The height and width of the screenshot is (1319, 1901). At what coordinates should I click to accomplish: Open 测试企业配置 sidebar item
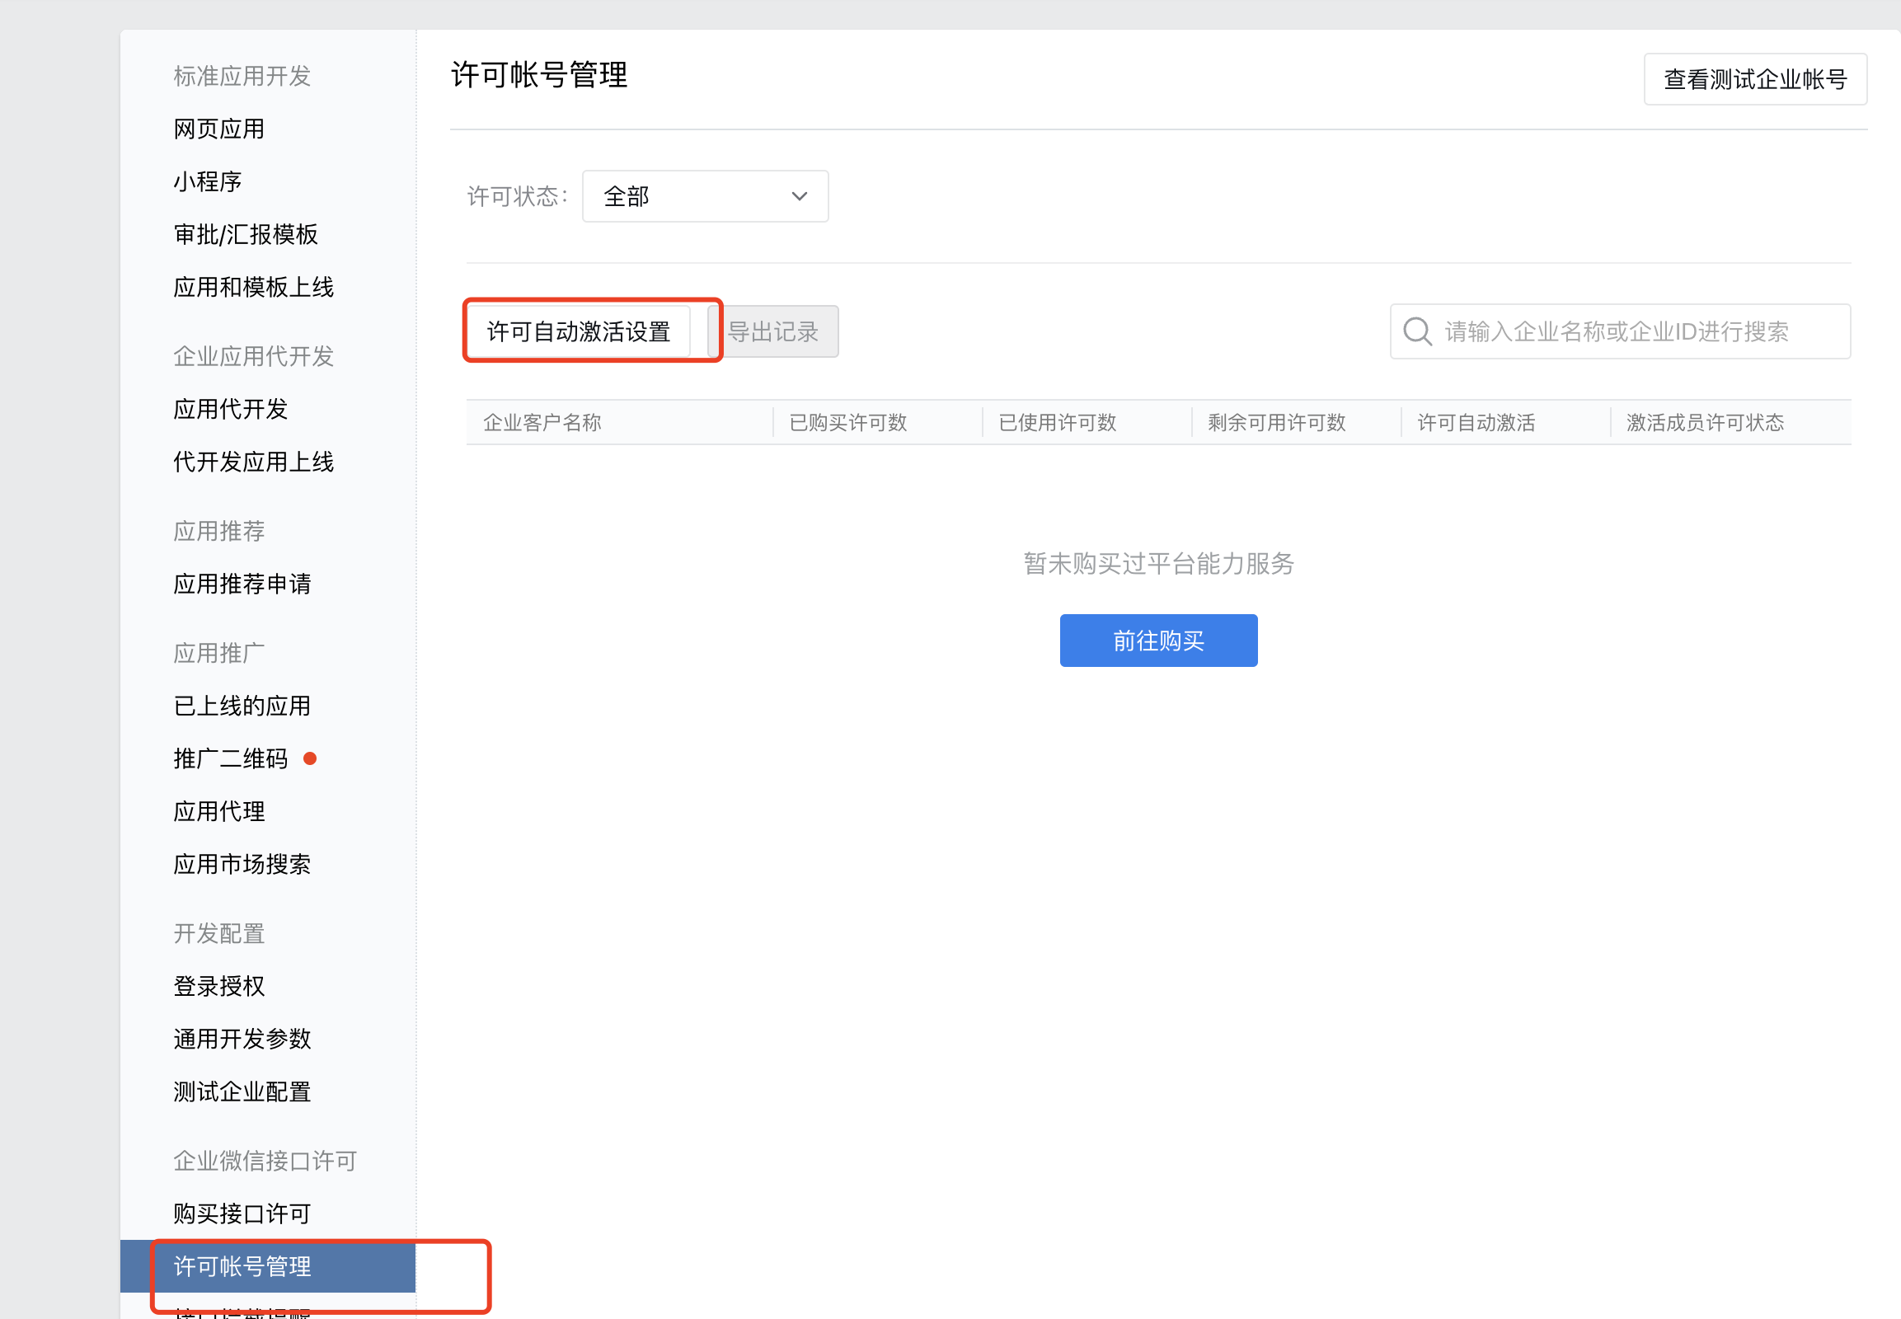click(x=242, y=1091)
